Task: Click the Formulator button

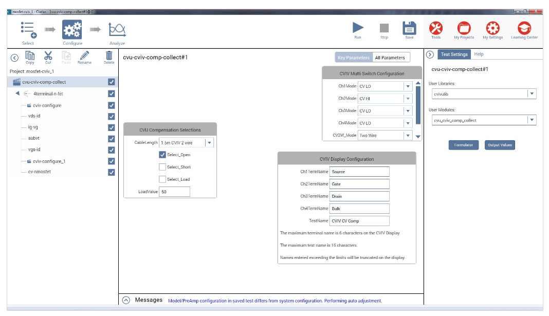Action: [464, 145]
